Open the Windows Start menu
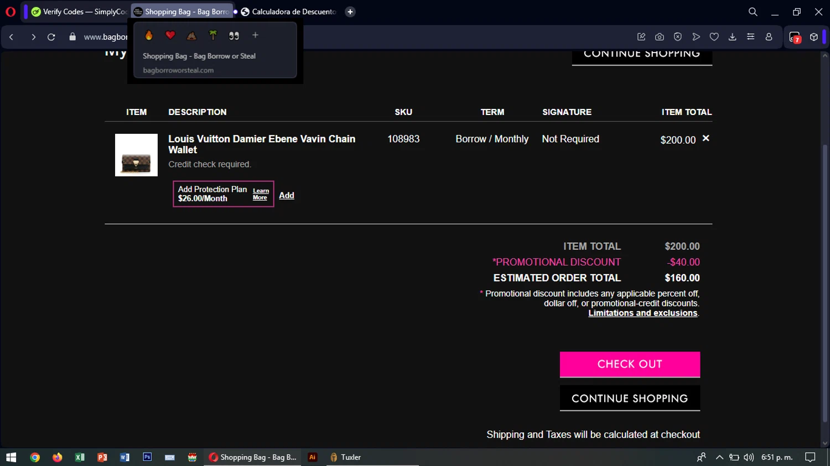Viewport: 830px width, 466px height. 11,457
